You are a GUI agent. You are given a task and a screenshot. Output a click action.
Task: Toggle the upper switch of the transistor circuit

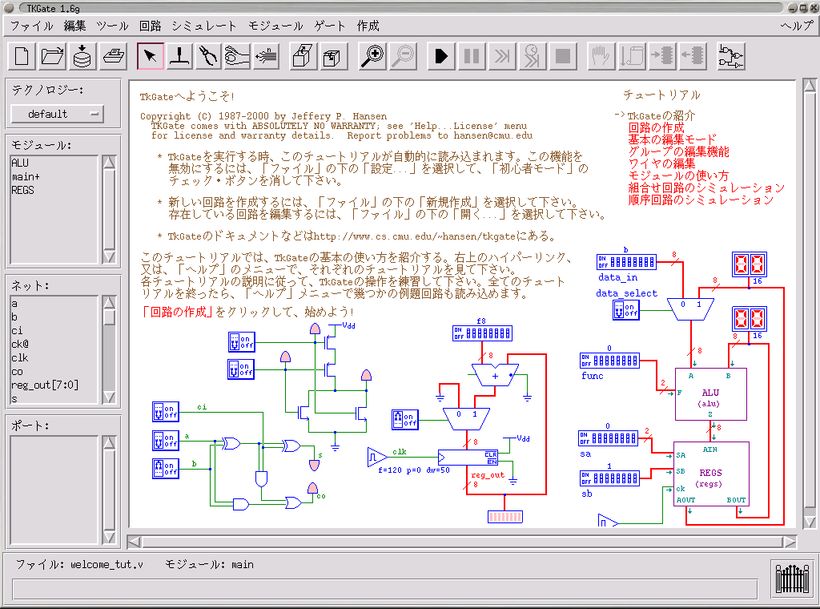(x=242, y=342)
